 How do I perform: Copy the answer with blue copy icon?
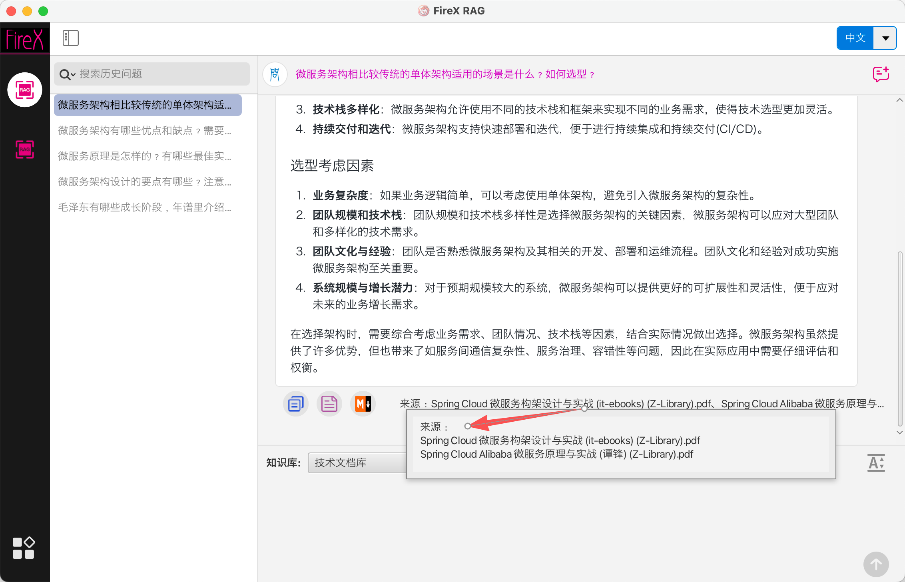(296, 404)
